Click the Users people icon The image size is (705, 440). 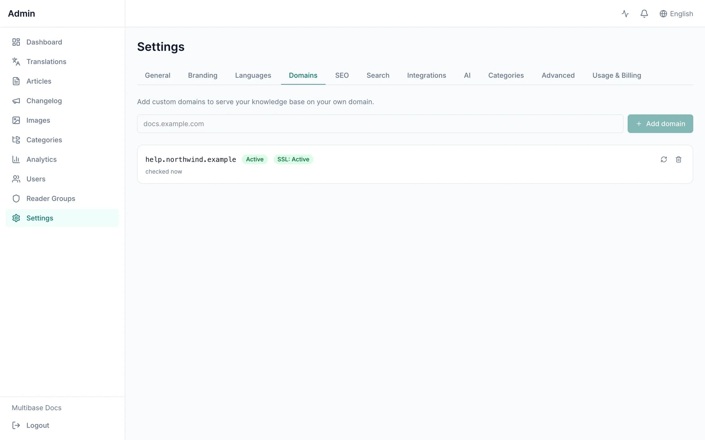pos(16,179)
